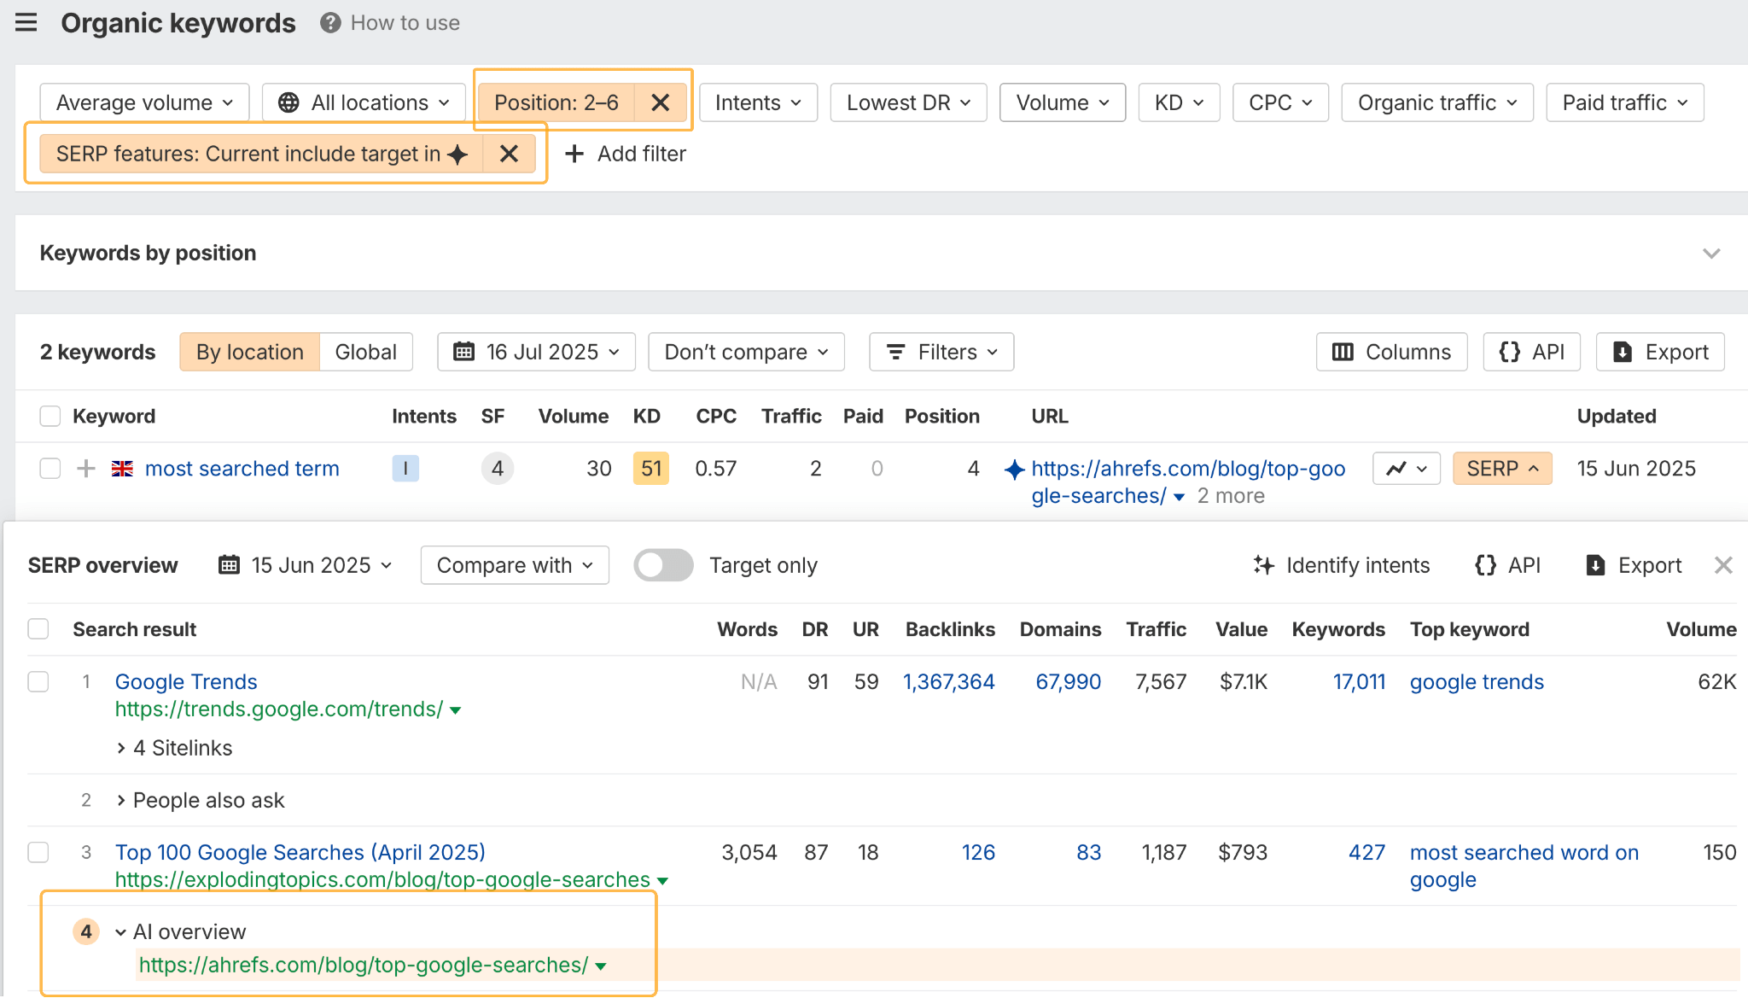Click the Columns button
1748x998 pixels.
[1391, 352]
